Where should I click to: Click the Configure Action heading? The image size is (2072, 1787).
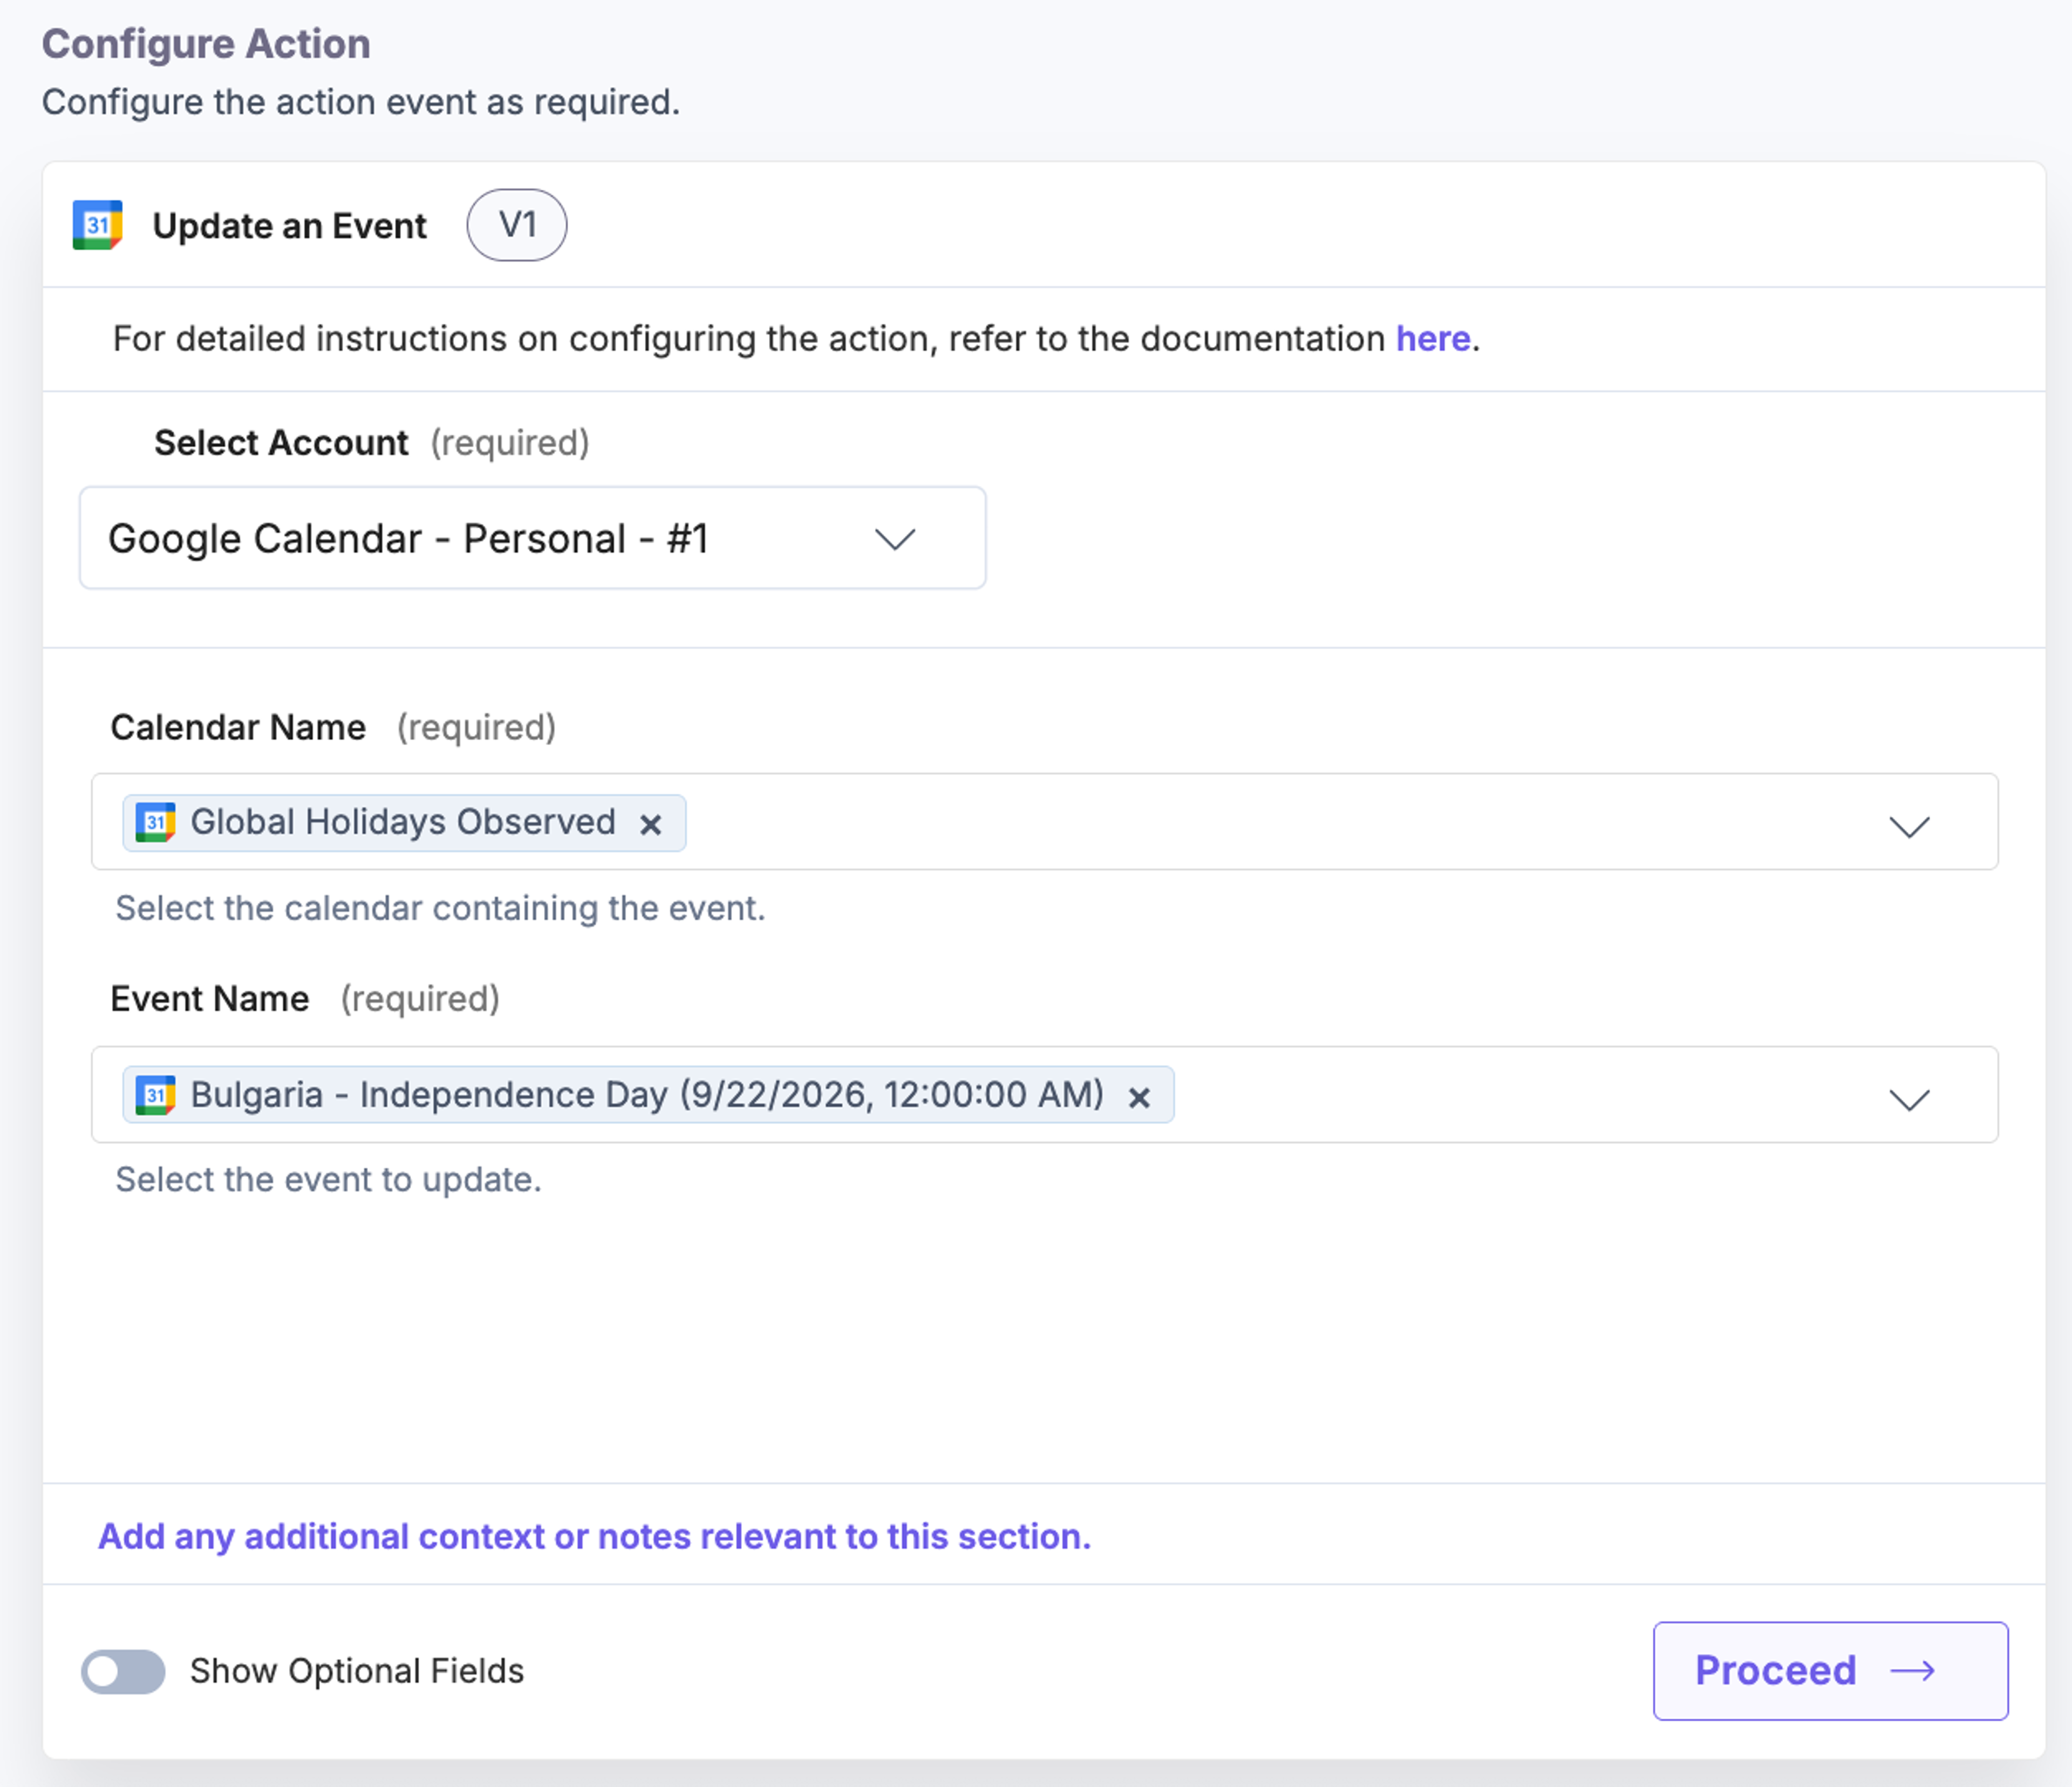(x=206, y=45)
